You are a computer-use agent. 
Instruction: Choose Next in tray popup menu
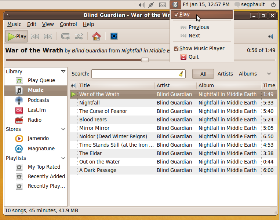coord(202,36)
